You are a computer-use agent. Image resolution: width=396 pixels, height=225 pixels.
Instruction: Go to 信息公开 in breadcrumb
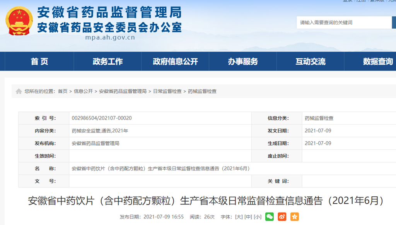point(83,91)
